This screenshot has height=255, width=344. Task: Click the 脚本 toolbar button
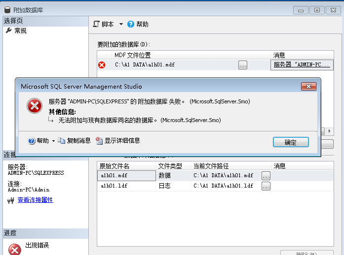103,24
